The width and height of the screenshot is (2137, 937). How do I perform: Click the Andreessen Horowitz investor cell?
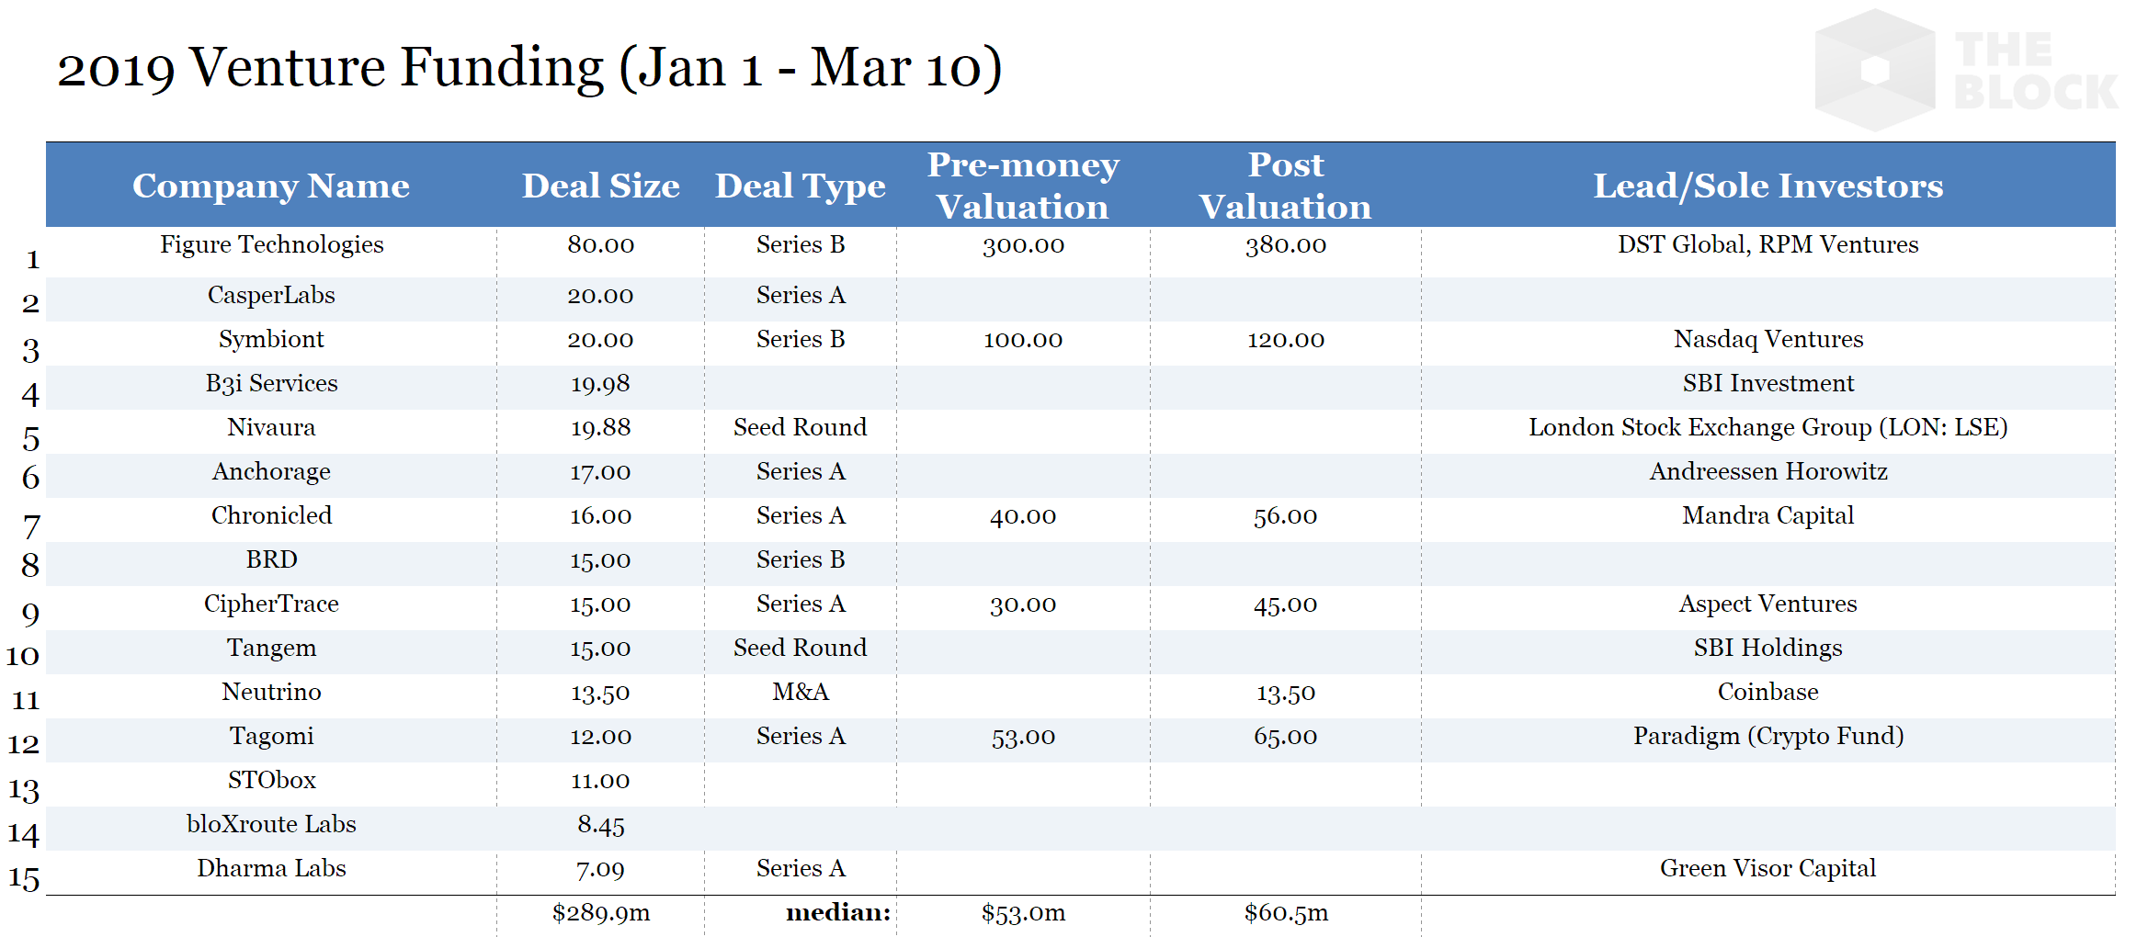[x=1768, y=471]
